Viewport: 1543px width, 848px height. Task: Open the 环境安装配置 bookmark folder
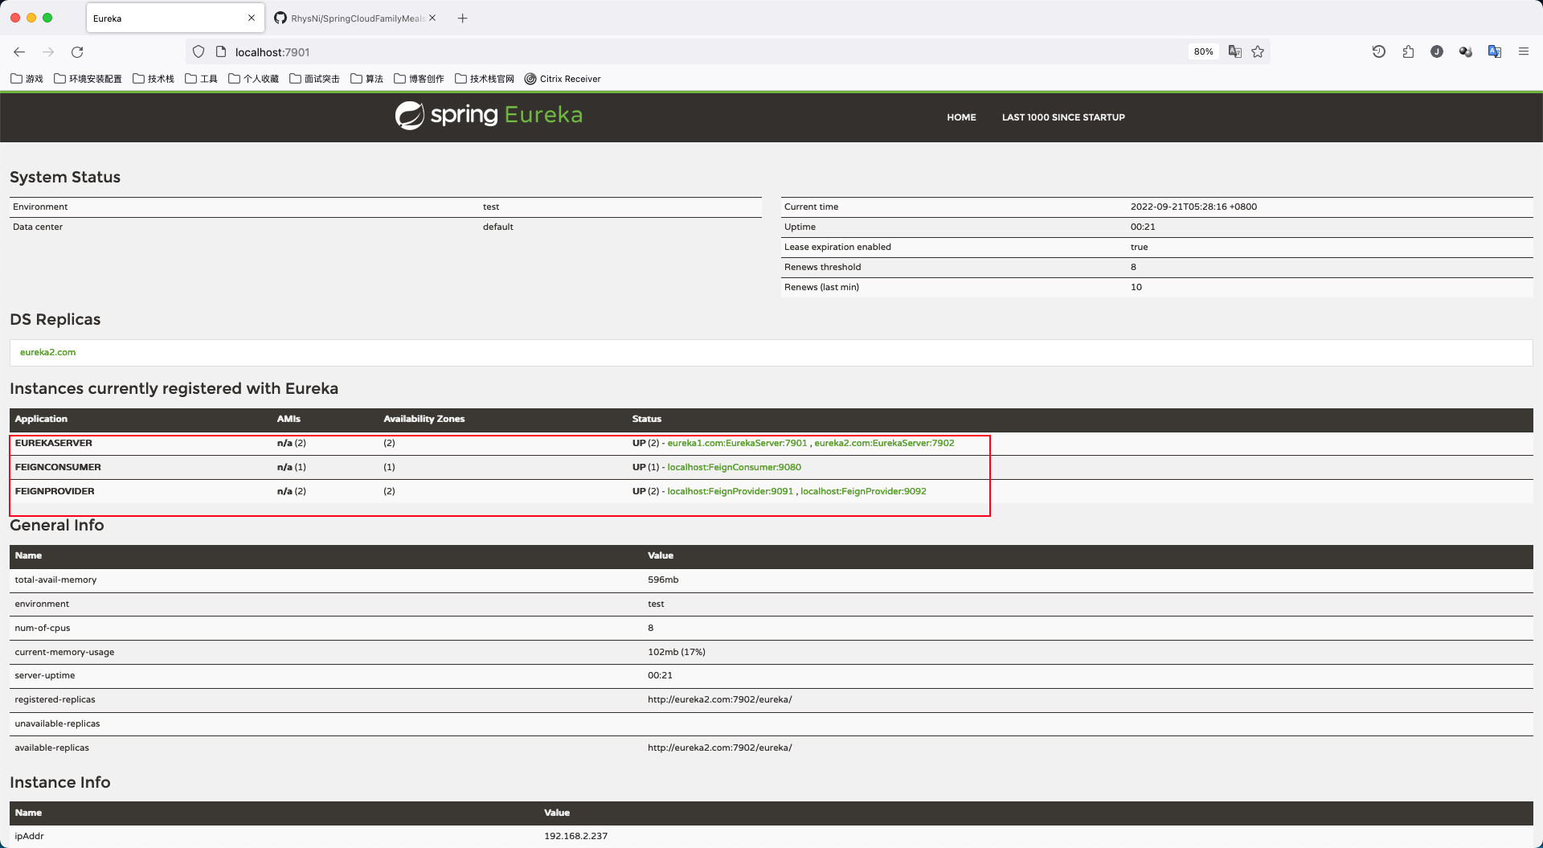[x=88, y=79]
